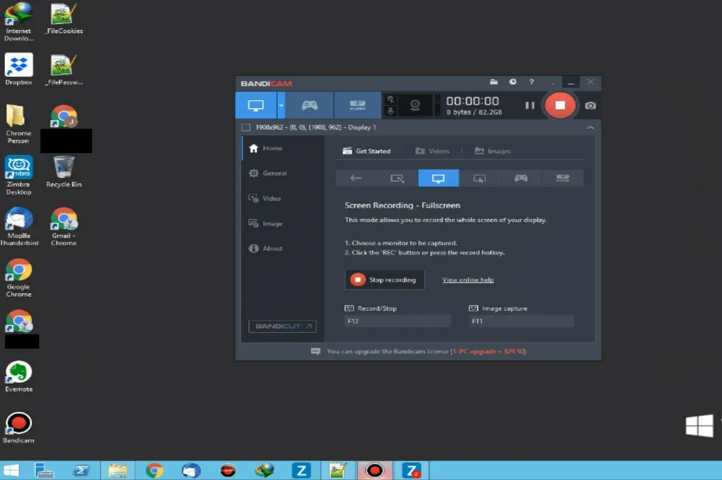722x480 pixels.
Task: Select the Gmail - Chrome desktop shortcut
Action: [x=64, y=226]
